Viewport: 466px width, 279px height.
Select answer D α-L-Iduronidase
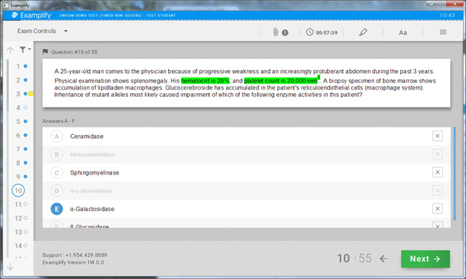57,190
